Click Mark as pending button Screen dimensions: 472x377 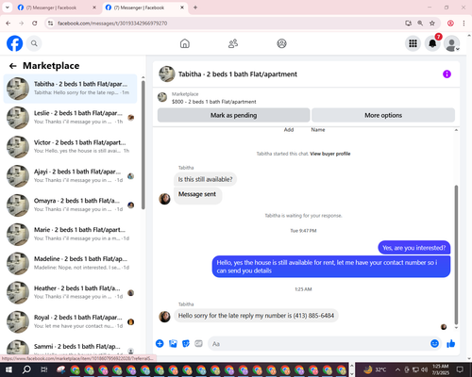pyautogui.click(x=233, y=115)
